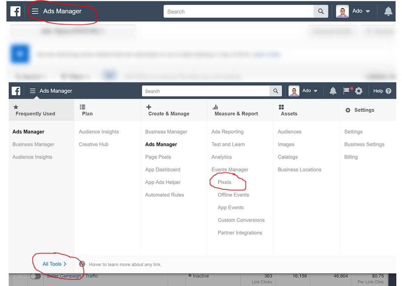The width and height of the screenshot is (402, 286).
Task: Click the plus icon for Create & Manage
Action: pos(149,107)
